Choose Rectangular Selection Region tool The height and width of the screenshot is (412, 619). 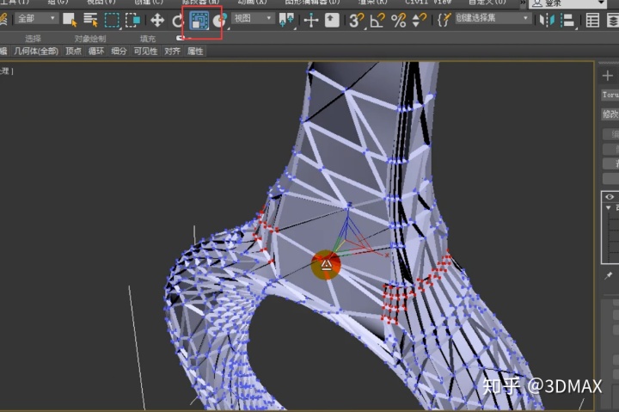coord(112,20)
